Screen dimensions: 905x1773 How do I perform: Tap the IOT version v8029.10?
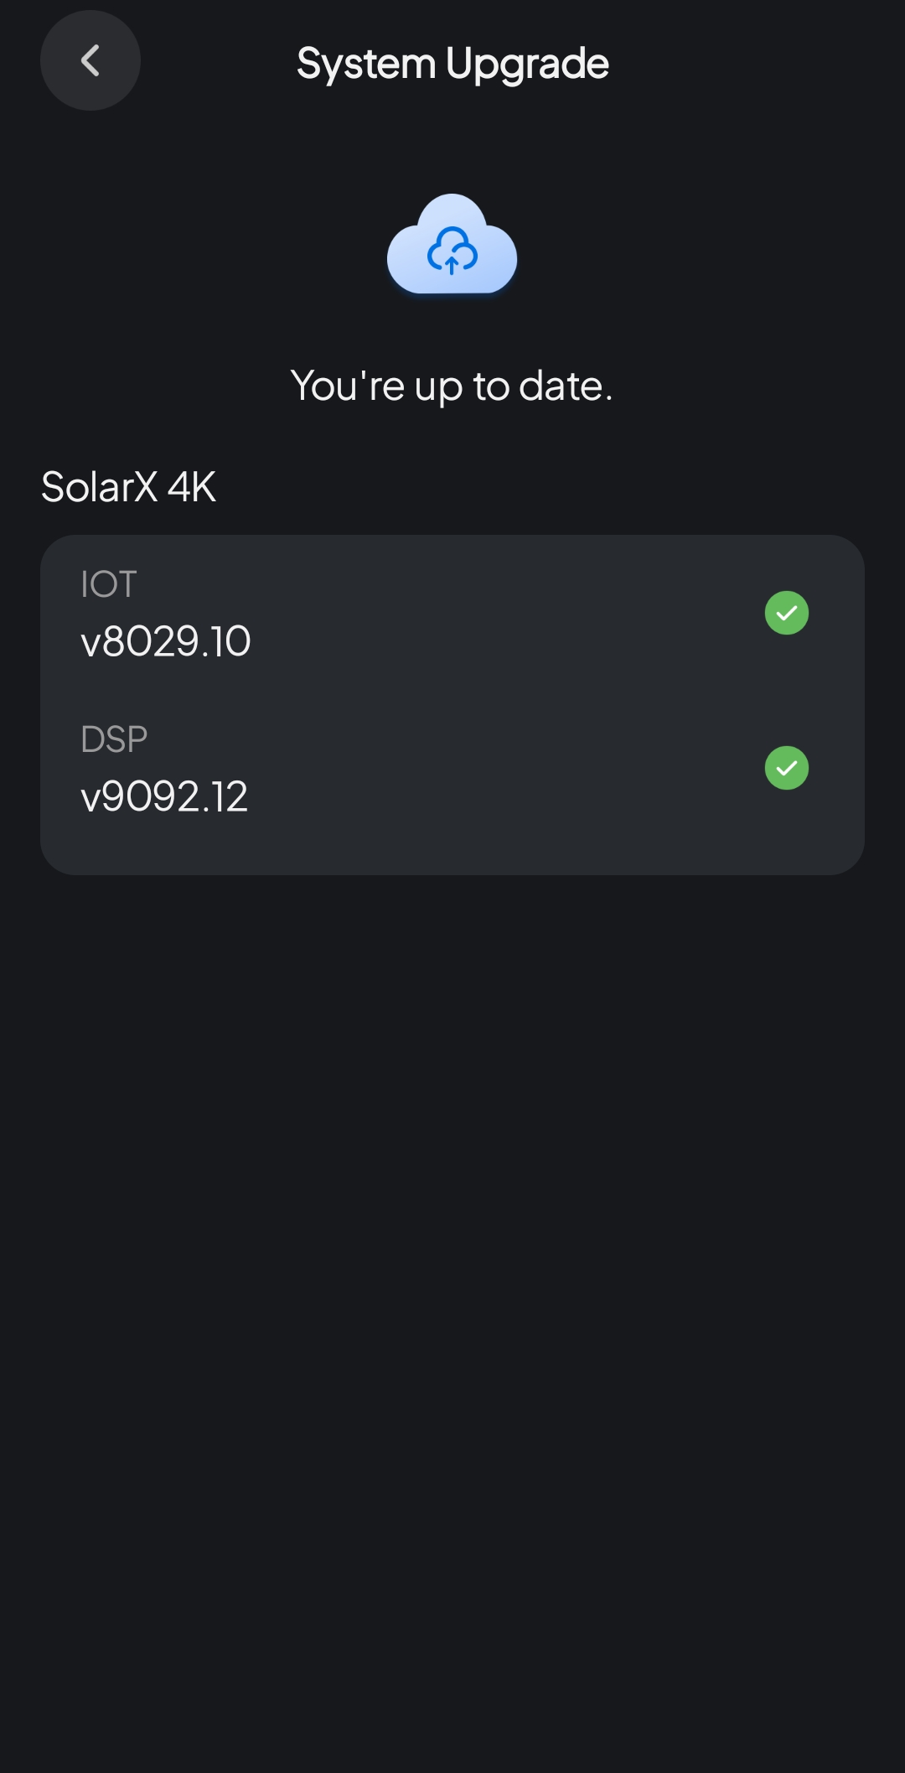click(x=166, y=641)
